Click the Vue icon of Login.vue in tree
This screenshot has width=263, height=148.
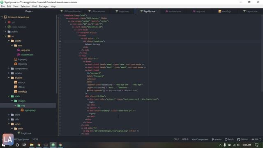click(x=19, y=133)
